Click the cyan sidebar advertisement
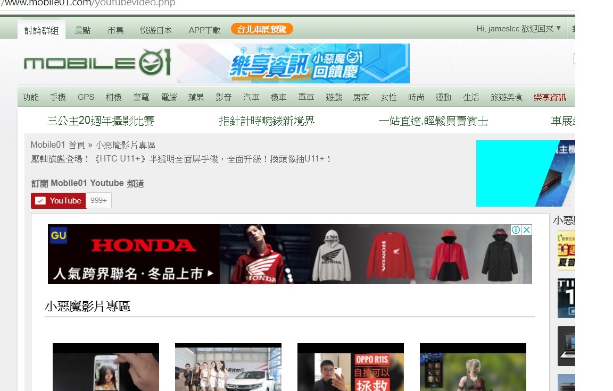Image resolution: width=613 pixels, height=391 pixels. tap(525, 173)
